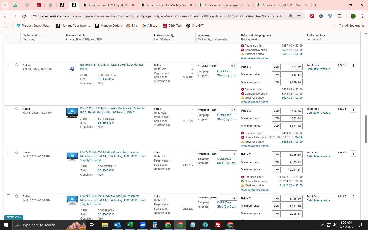Image resolution: width=368 pixels, height=230 pixels.
Task: Edit minimum price field showing 1,153.02
Action: [x=291, y=162]
